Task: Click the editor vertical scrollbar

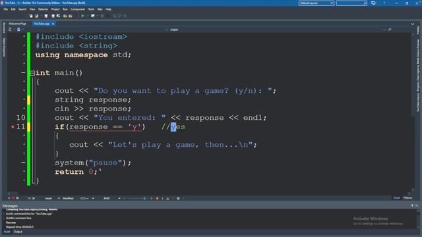Action: 413,113
